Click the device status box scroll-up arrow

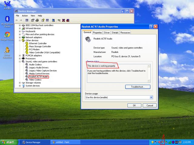[149, 66]
